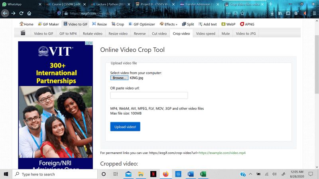The height and width of the screenshot is (179, 319).
Task: Select Resize video sub-tab
Action: click(118, 34)
